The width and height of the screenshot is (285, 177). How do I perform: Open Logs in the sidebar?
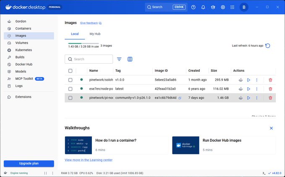point(29,86)
